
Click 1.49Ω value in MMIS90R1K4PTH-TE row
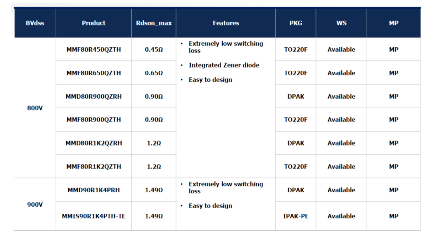[154, 216]
